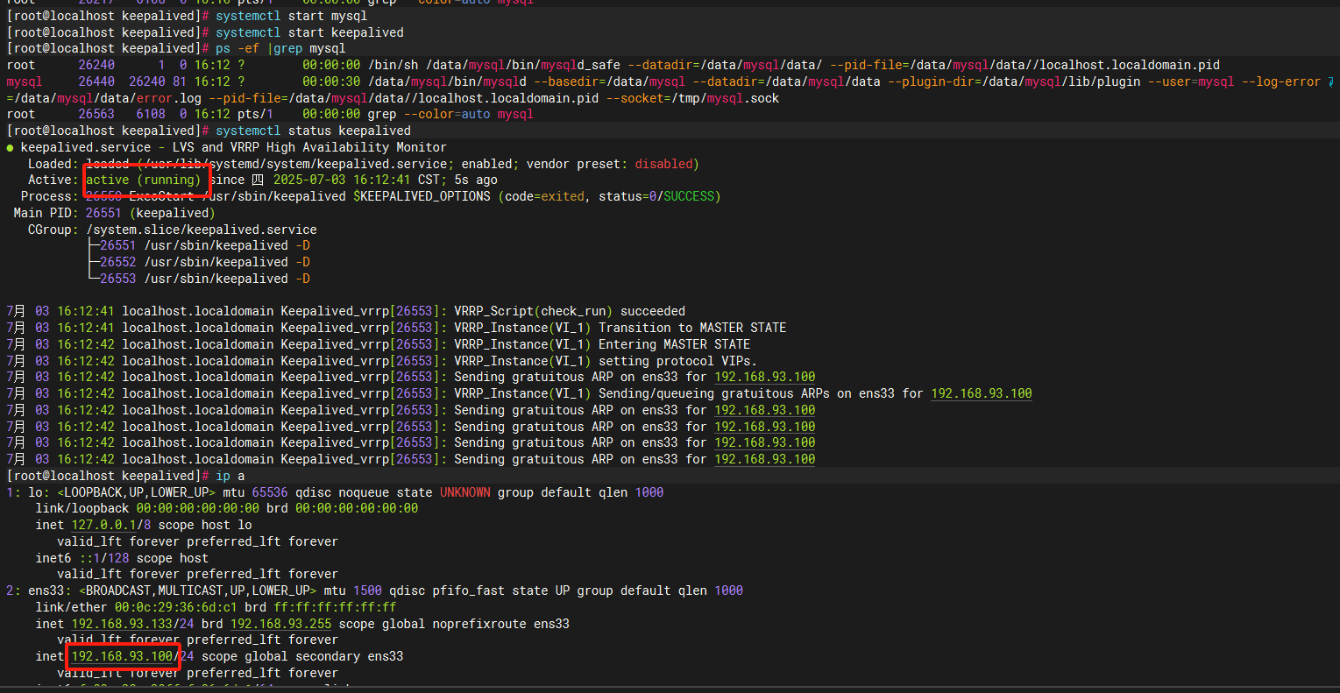Click the UNKNOWN state text on lo interface
Image resolution: width=1340 pixels, height=693 pixels.
click(463, 491)
